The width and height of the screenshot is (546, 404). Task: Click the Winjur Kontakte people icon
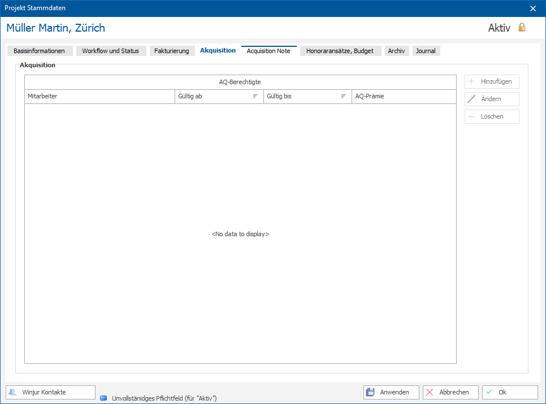[x=12, y=392]
